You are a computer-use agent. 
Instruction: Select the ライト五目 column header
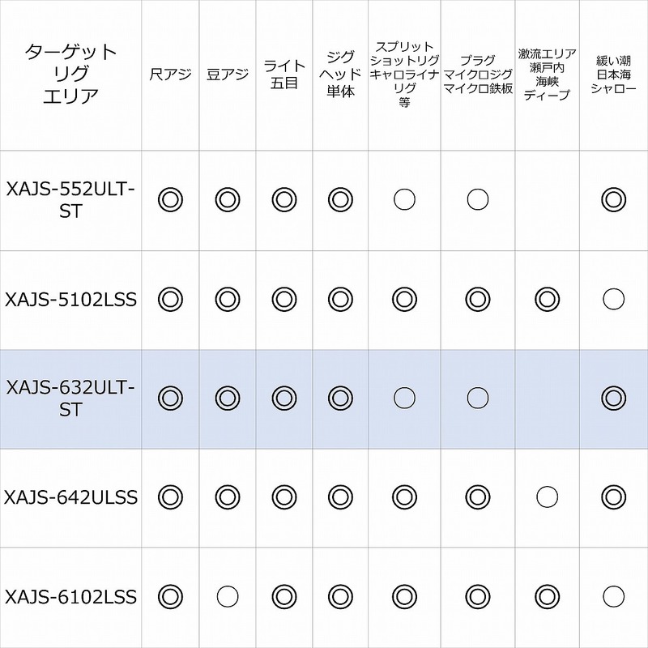pyautogui.click(x=283, y=73)
